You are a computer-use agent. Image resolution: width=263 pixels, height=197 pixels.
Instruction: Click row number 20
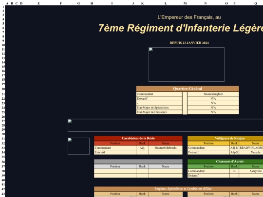point(3,89)
